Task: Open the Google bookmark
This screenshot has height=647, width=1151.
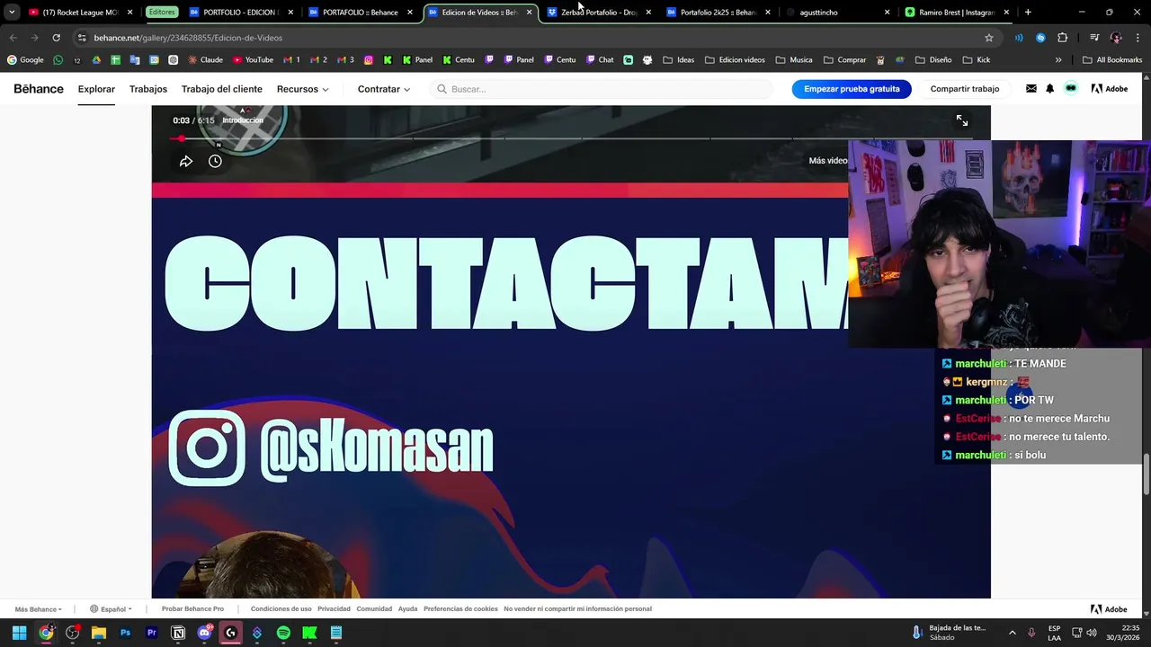Action: tap(25, 60)
